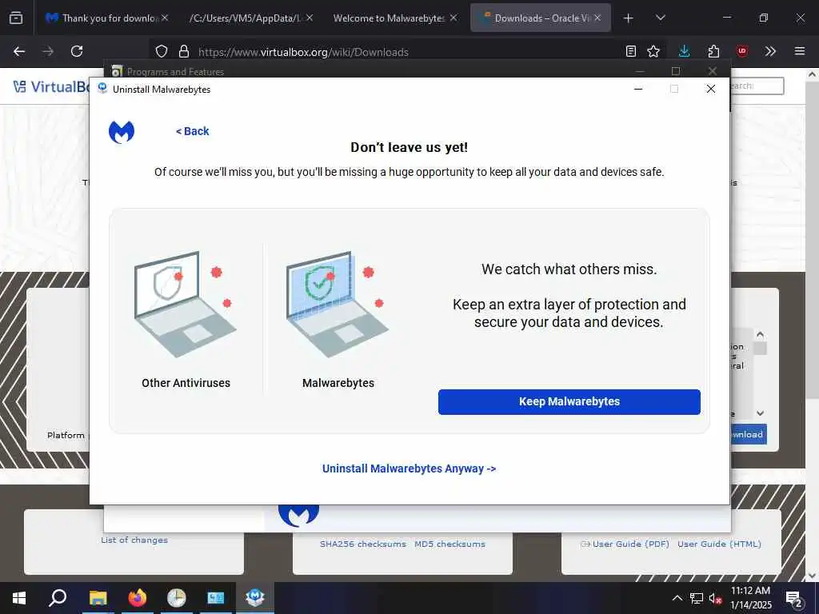Viewport: 819px width, 614px height.
Task: Click the Programs and Features taskbar icon
Action: pos(216,598)
